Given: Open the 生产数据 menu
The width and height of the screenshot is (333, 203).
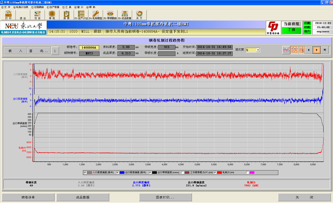Looking at the screenshot, I should click(x=53, y=7).
